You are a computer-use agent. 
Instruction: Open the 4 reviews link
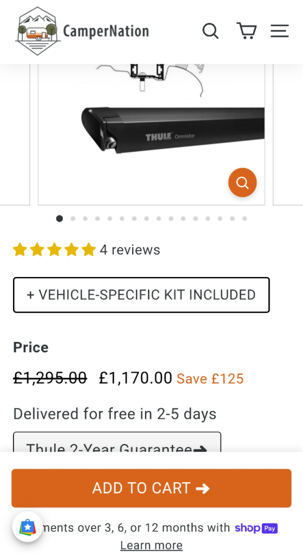(x=130, y=250)
